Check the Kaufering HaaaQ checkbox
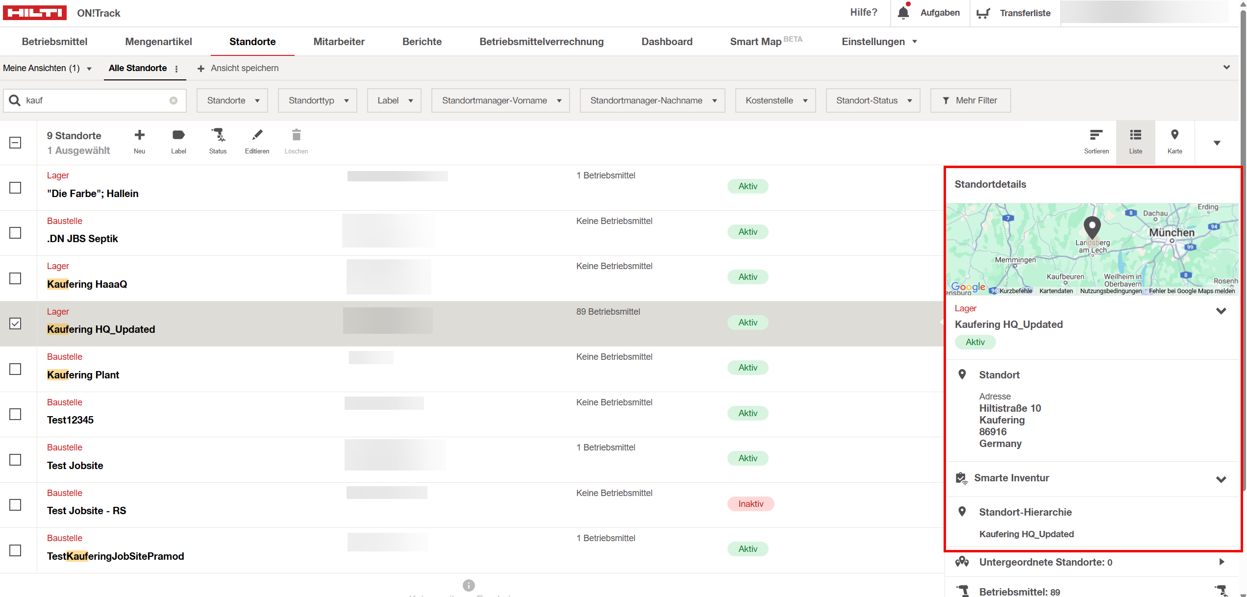This screenshot has width=1247, height=597. coord(16,278)
